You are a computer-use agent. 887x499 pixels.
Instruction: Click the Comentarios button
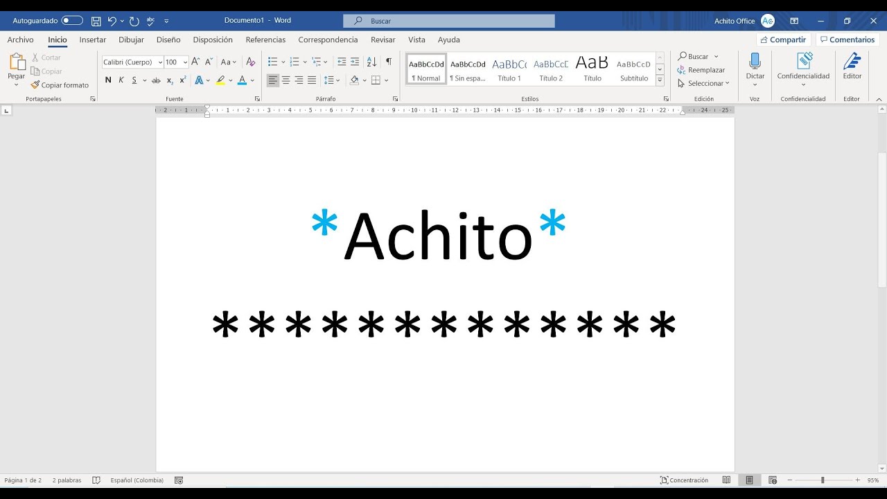click(x=847, y=40)
